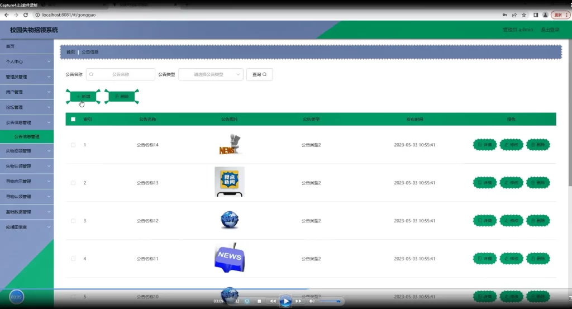
Task: Check the checkbox for row 公告名称14
Action: pyautogui.click(x=73, y=145)
